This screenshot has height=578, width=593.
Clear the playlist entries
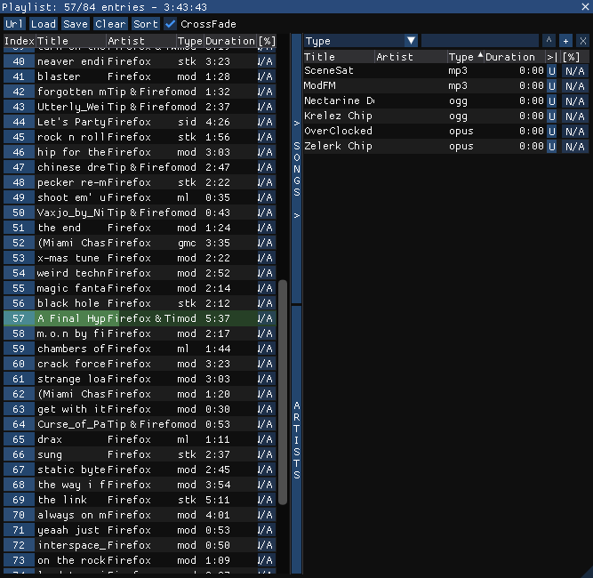(x=110, y=24)
